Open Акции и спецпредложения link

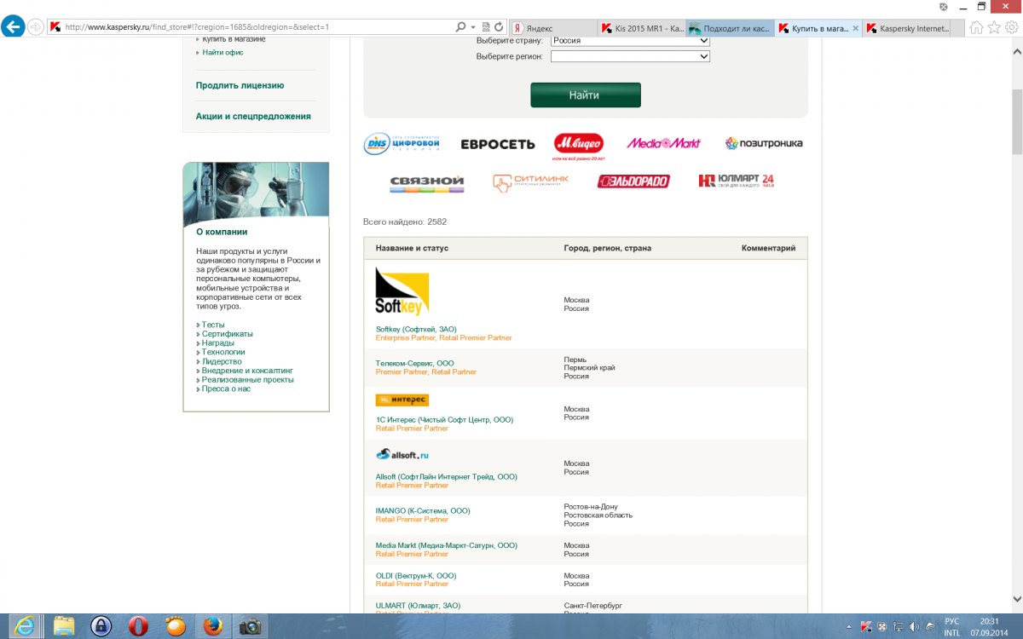[x=253, y=116]
